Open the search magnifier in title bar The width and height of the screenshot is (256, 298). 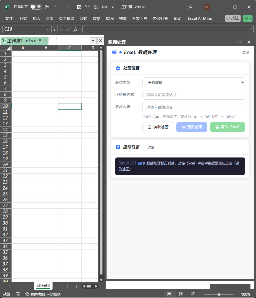(x=190, y=7)
